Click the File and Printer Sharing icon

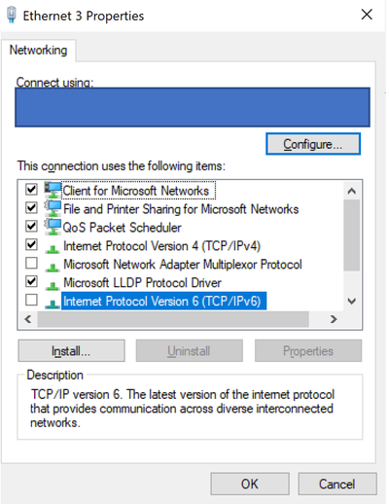pyautogui.click(x=53, y=208)
